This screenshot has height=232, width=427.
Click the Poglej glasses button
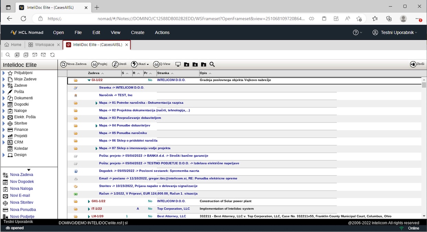pyautogui.click(x=99, y=64)
